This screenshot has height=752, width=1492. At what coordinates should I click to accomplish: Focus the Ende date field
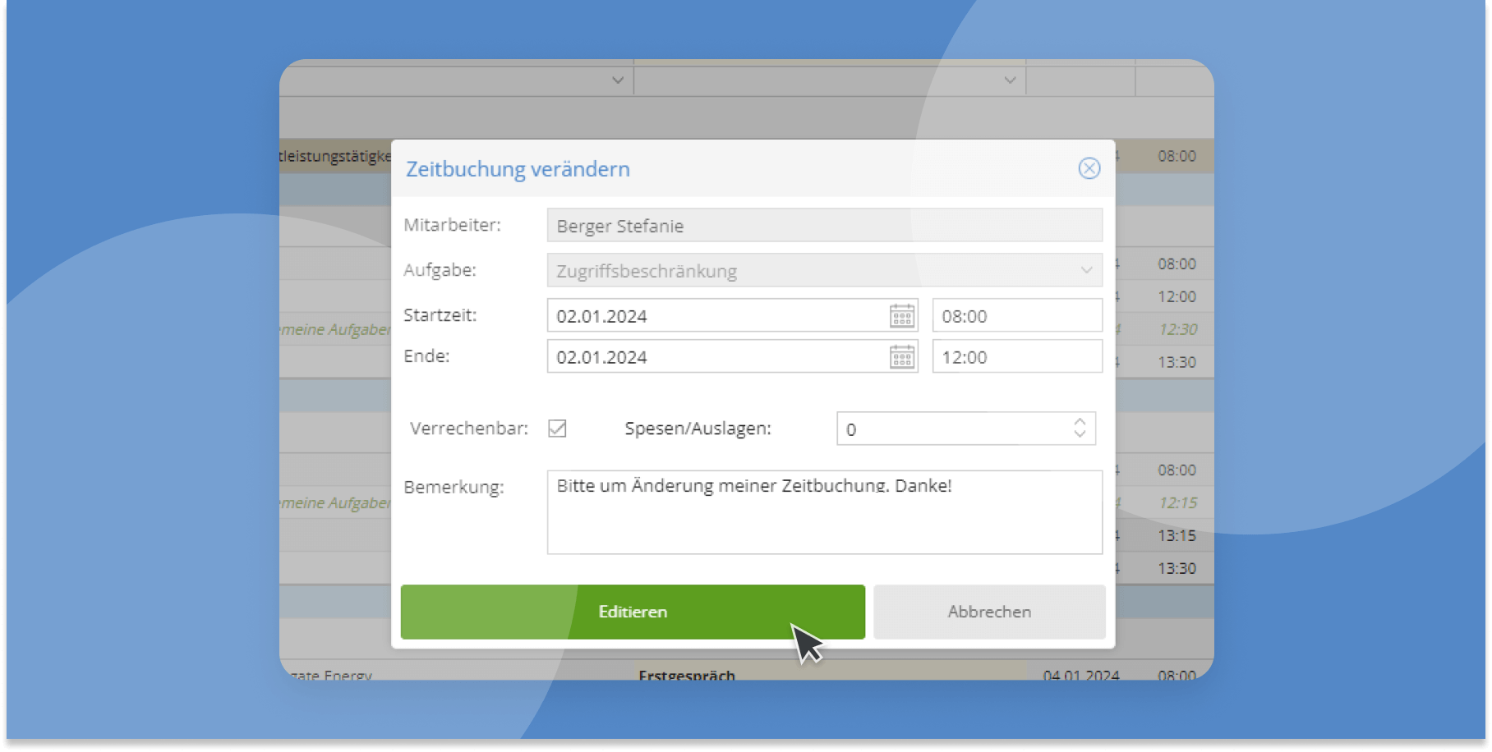(715, 357)
